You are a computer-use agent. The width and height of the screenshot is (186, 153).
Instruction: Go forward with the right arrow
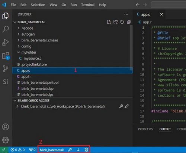[x=145, y=5]
